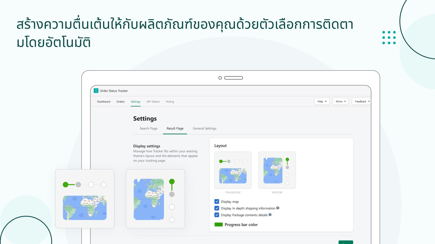Open the Feedback dropdown
Viewport: 435px width, 244px height.
point(362,101)
